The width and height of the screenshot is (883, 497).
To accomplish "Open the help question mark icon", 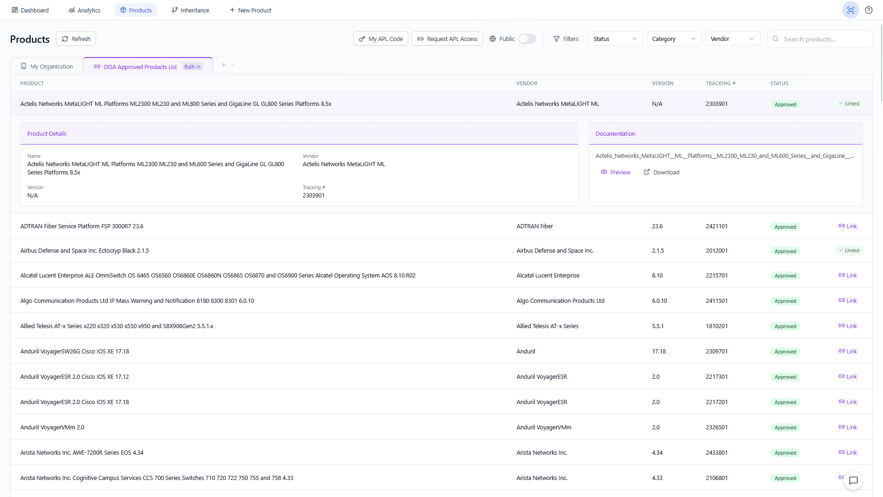I will click(868, 10).
